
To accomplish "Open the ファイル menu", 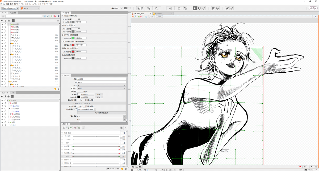I will 3,4.
